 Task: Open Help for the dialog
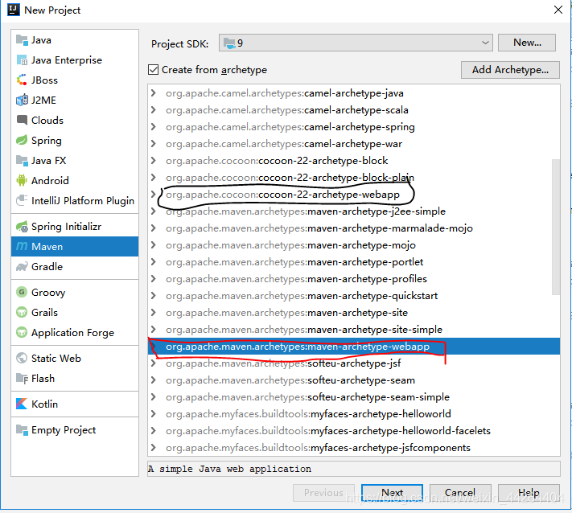pyautogui.click(x=529, y=493)
